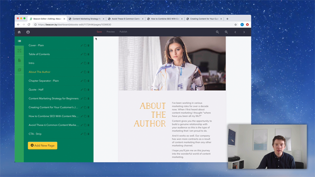Delete the About The Author page
Viewport: 315px width, 177px height.
pos(88,72)
